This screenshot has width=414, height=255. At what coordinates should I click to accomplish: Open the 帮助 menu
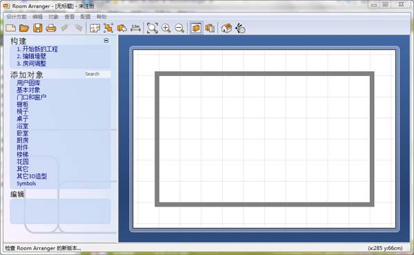[x=101, y=17]
